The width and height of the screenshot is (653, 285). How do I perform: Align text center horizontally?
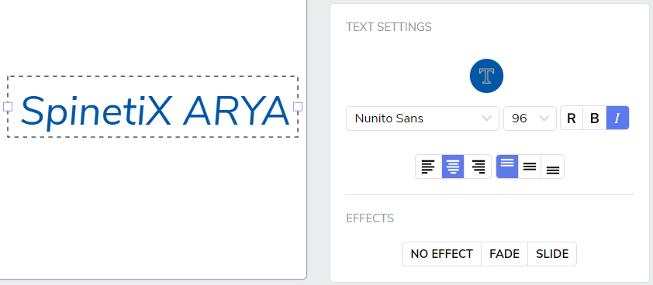[453, 167]
